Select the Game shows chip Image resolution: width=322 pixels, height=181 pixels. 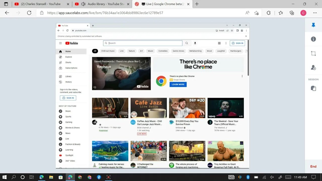[x=178, y=51]
